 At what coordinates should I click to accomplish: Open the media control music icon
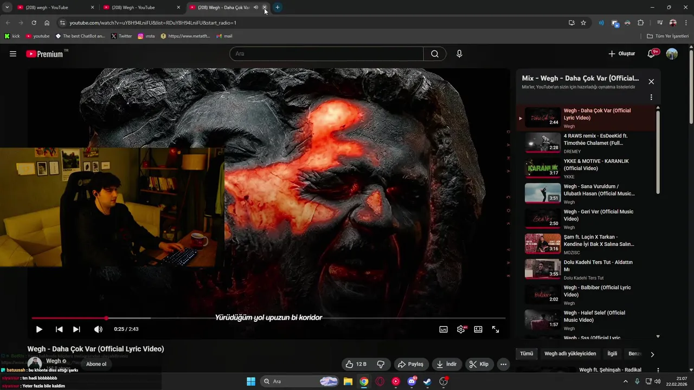(660, 23)
